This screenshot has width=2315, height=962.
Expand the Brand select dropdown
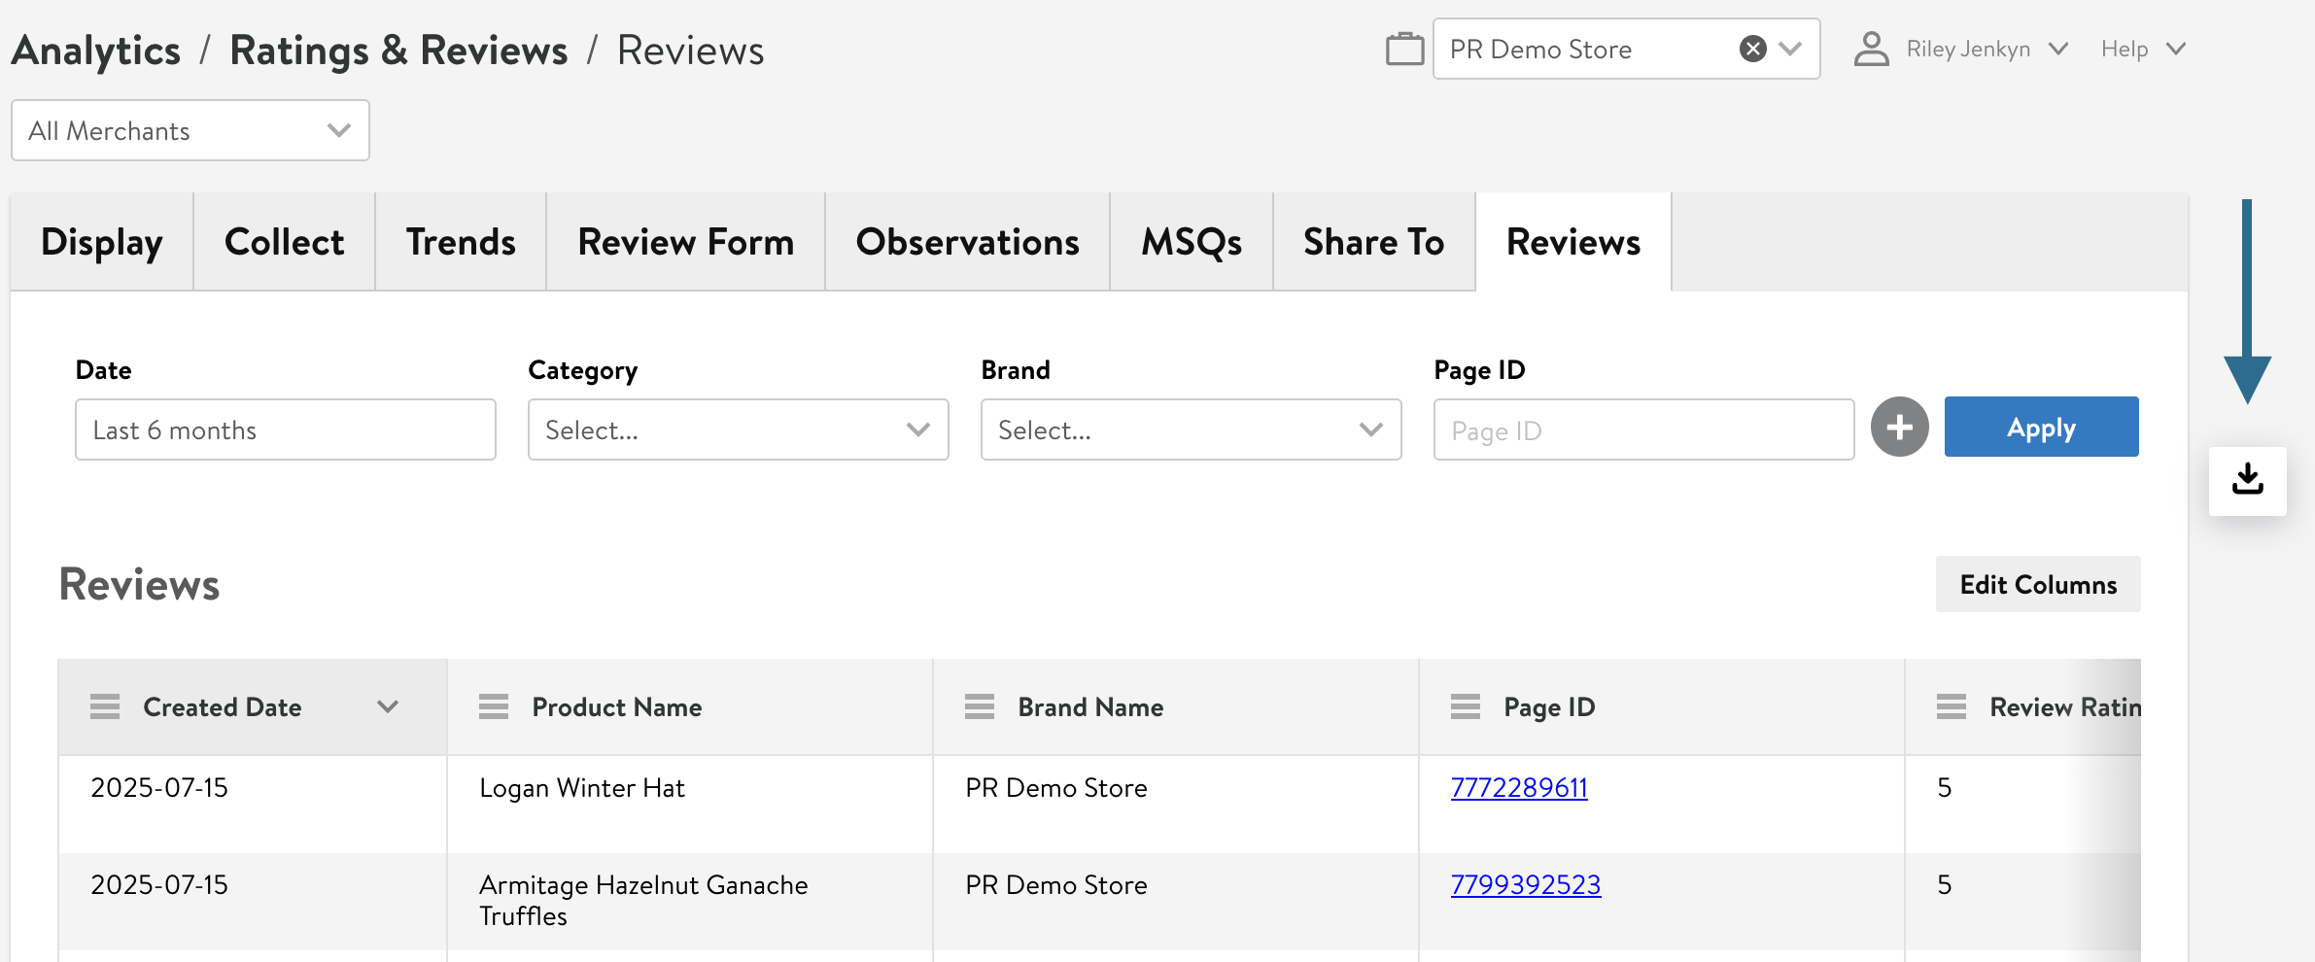pyautogui.click(x=1191, y=429)
